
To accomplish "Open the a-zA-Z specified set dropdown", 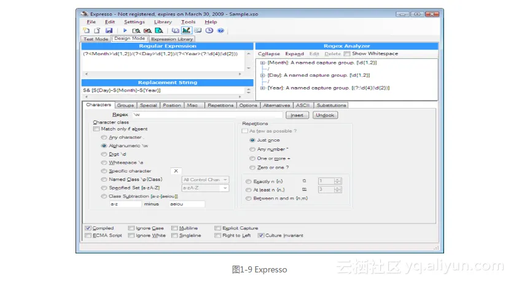I will tap(225, 188).
